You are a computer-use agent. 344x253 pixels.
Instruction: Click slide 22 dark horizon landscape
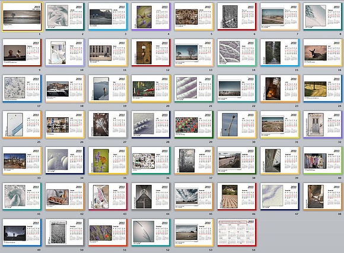237,88
